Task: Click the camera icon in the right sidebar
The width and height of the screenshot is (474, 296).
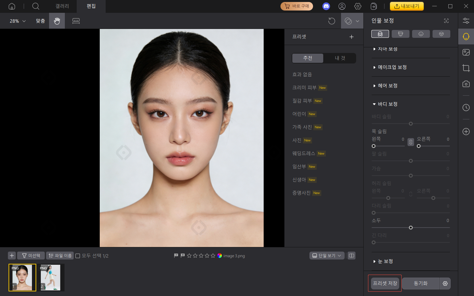Action: click(x=466, y=84)
